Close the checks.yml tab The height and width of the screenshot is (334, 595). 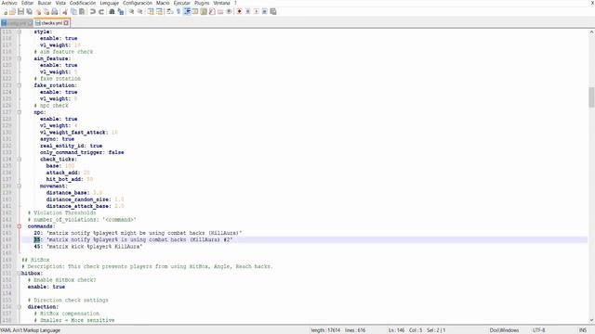66,23
